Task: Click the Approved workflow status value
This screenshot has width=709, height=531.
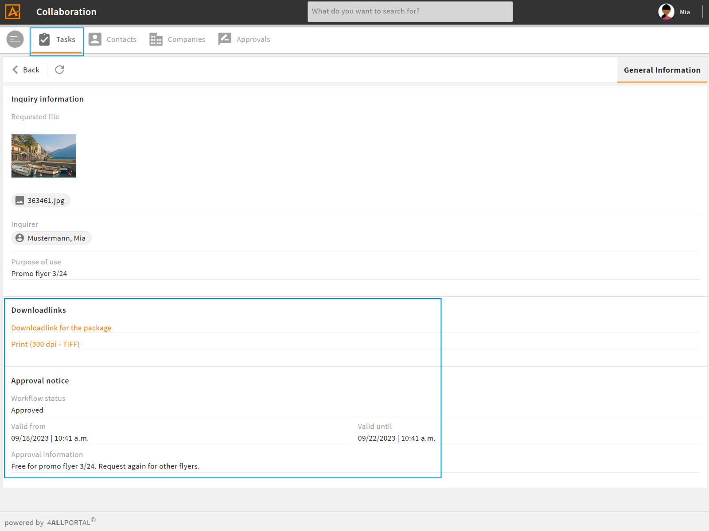Action: [27, 410]
